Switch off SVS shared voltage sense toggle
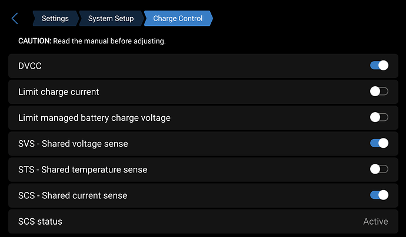 pyautogui.click(x=379, y=143)
